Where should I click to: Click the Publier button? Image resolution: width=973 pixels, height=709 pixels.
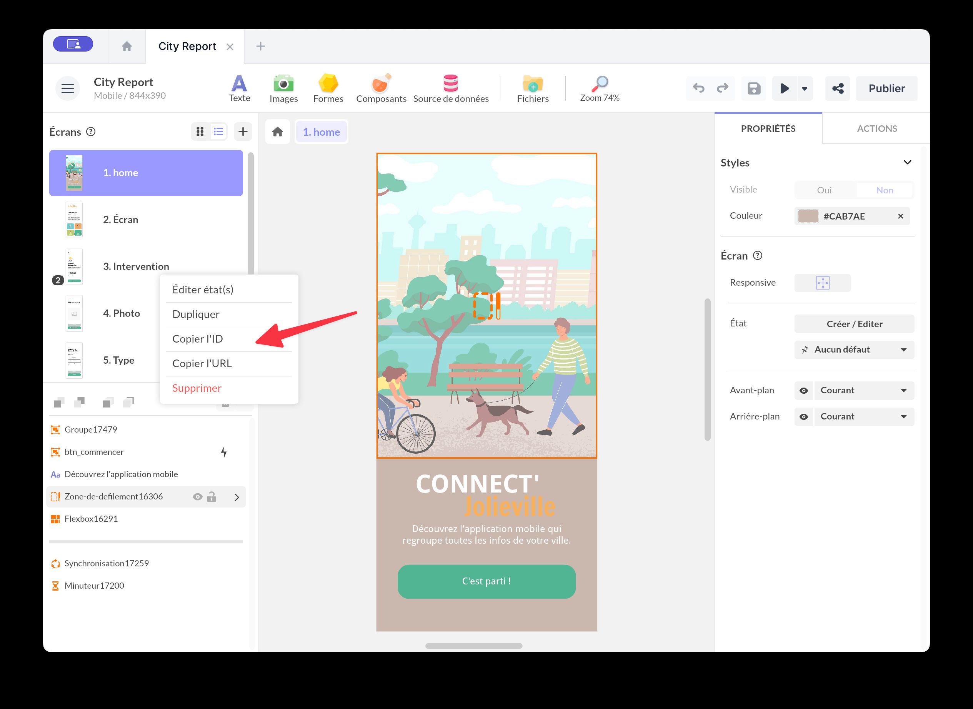pos(886,88)
